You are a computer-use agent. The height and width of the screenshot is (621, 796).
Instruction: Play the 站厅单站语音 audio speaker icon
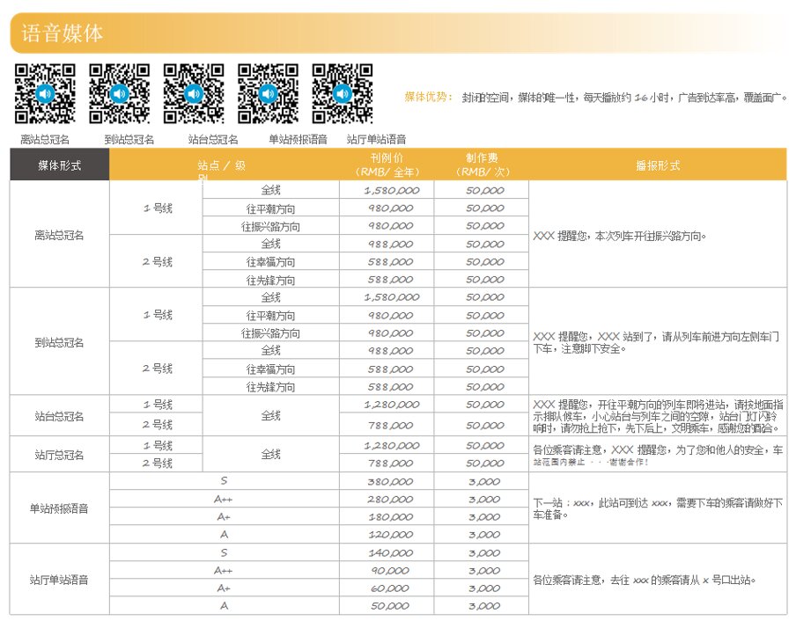click(343, 95)
